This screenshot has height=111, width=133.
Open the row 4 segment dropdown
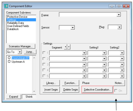tap(84, 70)
